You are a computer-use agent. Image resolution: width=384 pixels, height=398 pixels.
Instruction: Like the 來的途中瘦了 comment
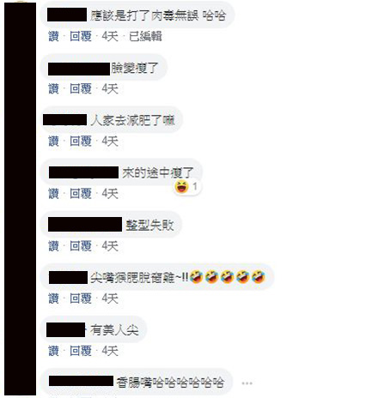[53, 194]
